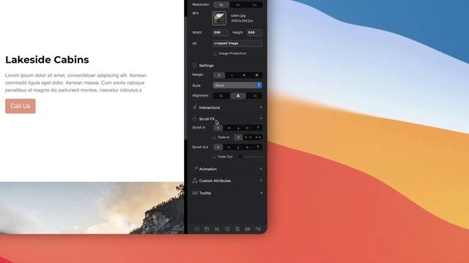Open the second bottom toolbar tab icon
This screenshot has width=469, height=263.
(x=207, y=229)
